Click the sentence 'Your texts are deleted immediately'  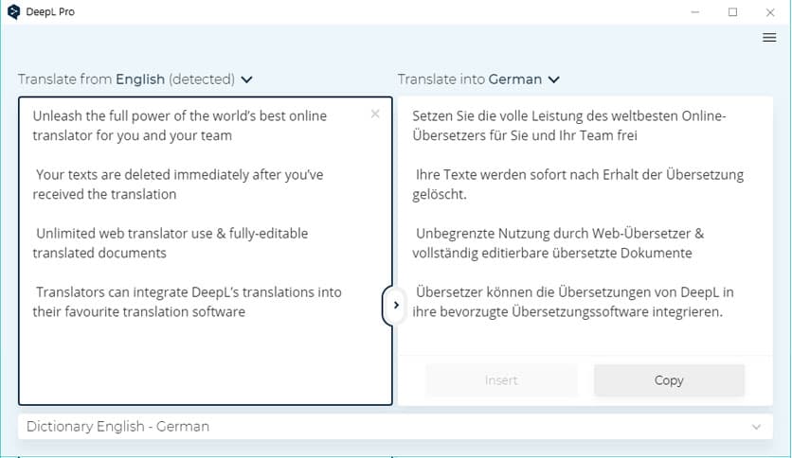pos(142,175)
